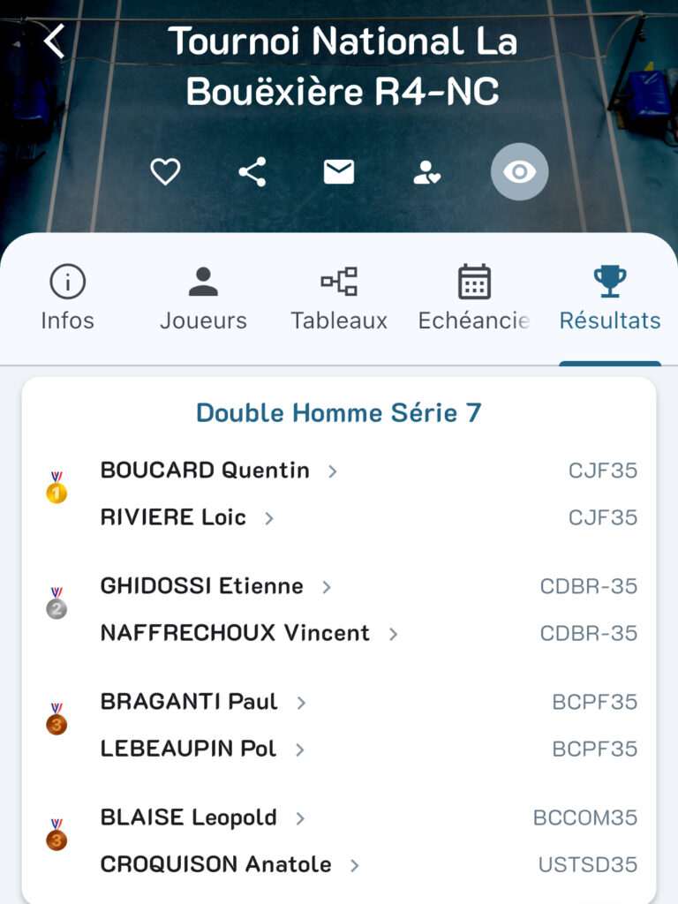
Task: Open the Infos tab
Action: (x=67, y=298)
